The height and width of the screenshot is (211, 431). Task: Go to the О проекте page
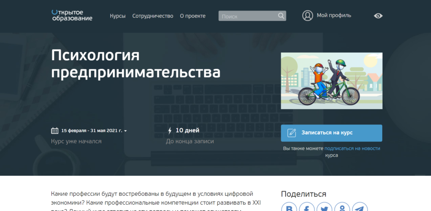(193, 16)
